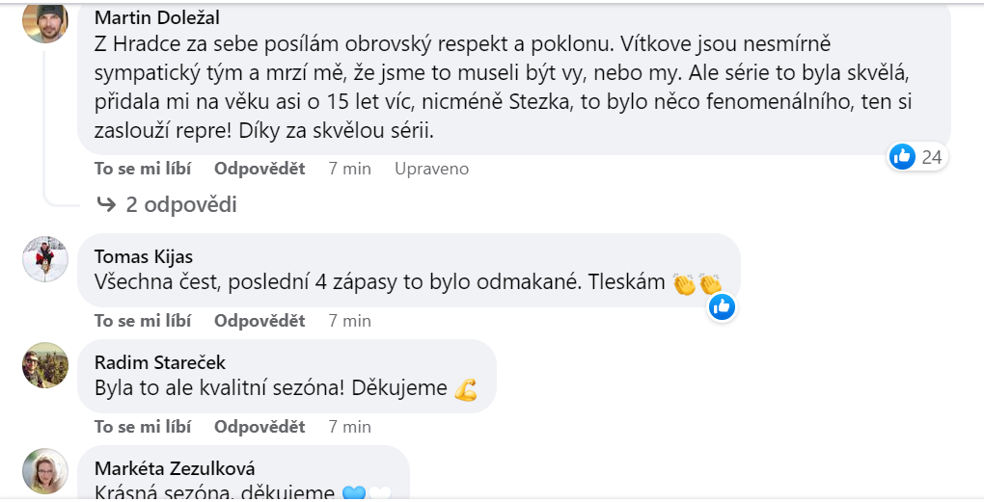Like Martin Doležal's comment via To se mi líbí

(143, 169)
